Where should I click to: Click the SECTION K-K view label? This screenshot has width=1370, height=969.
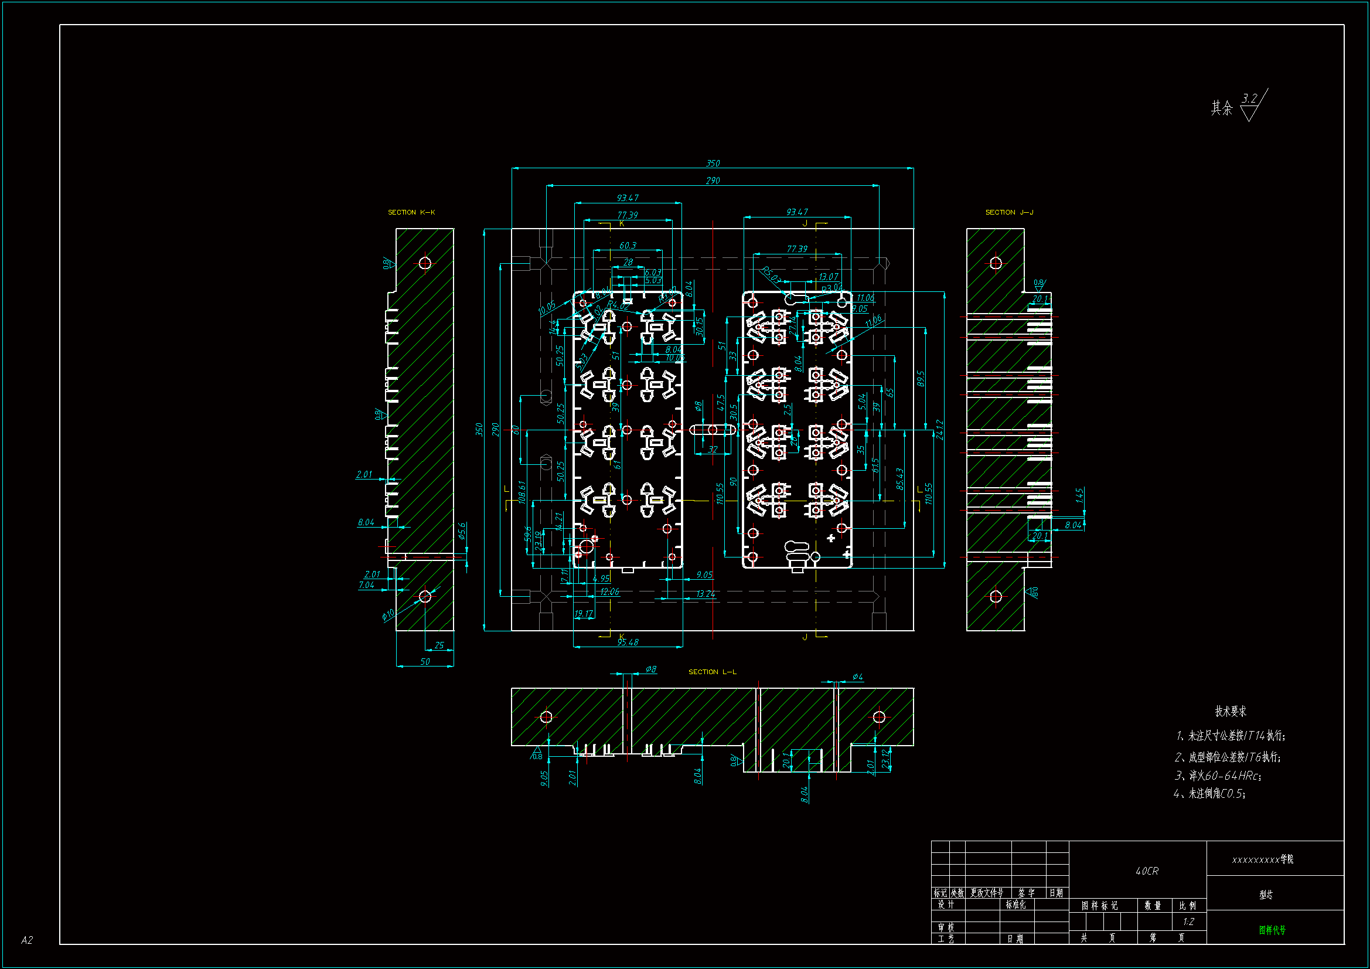point(411,213)
